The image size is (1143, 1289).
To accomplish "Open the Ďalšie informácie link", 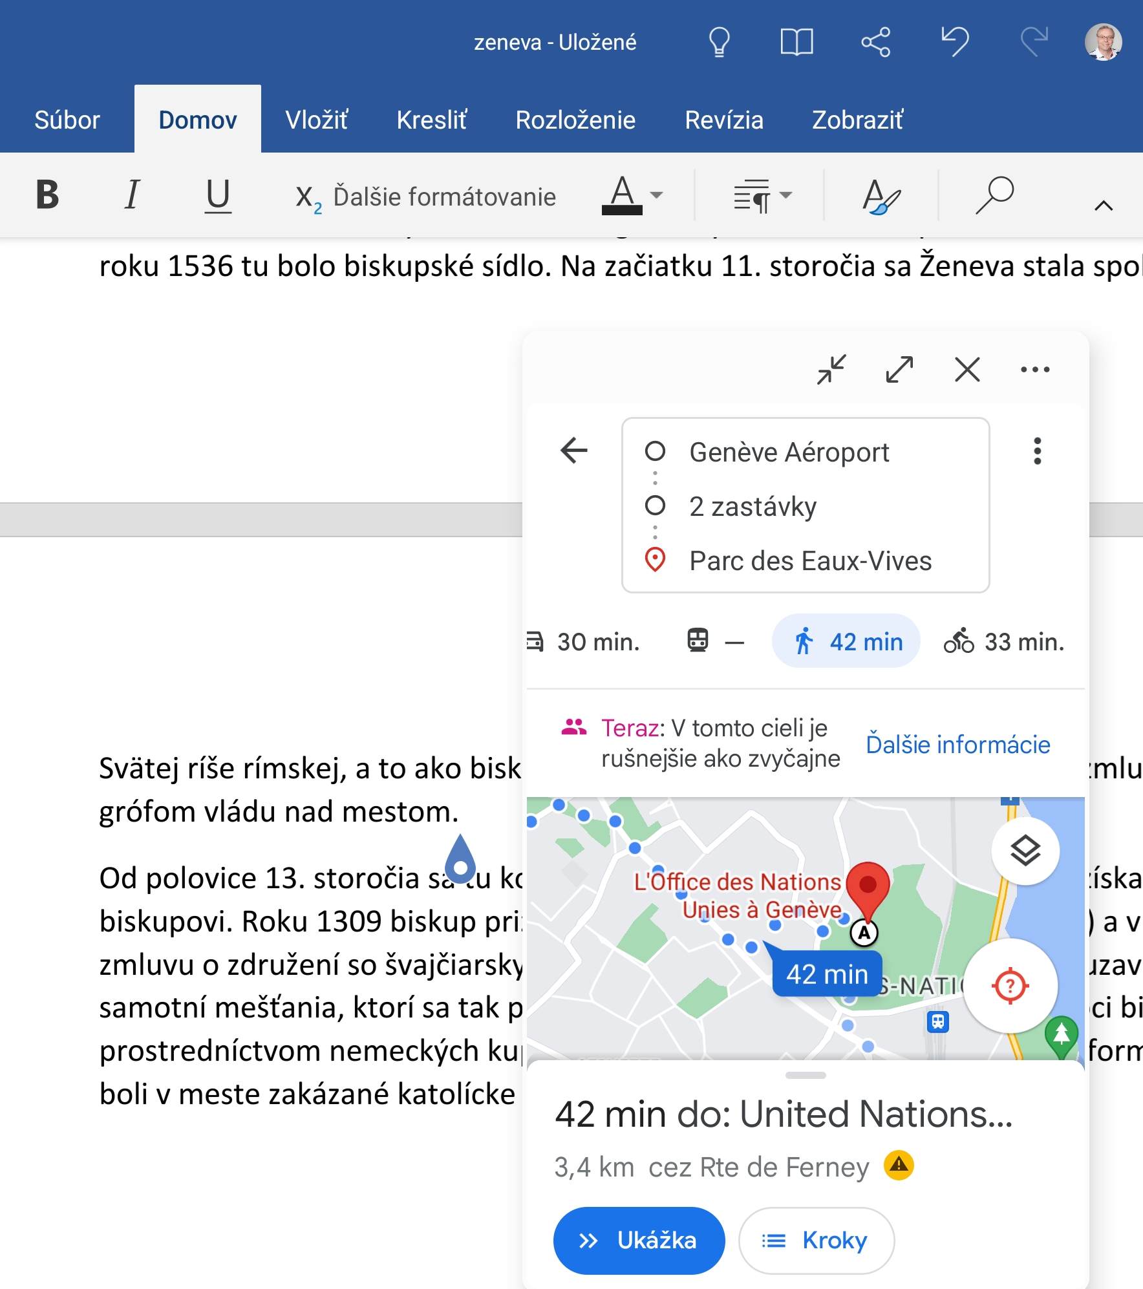I will [x=957, y=744].
